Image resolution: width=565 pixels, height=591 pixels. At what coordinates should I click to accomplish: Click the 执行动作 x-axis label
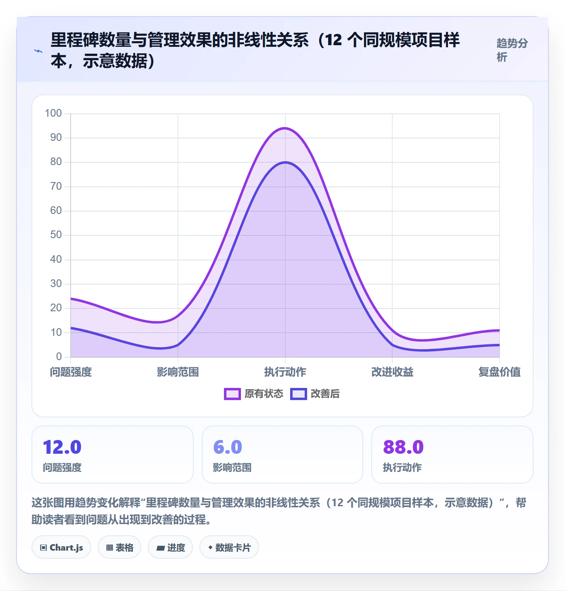click(x=285, y=372)
